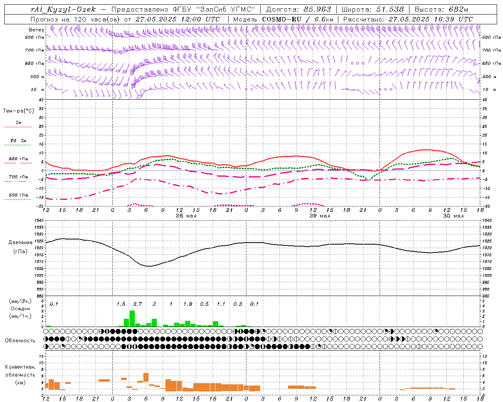The image size is (503, 402).
Task: Click the Td 2м dew point legend entry
Action: point(18,141)
